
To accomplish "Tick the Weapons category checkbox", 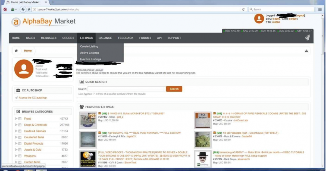I will [x=20, y=156].
